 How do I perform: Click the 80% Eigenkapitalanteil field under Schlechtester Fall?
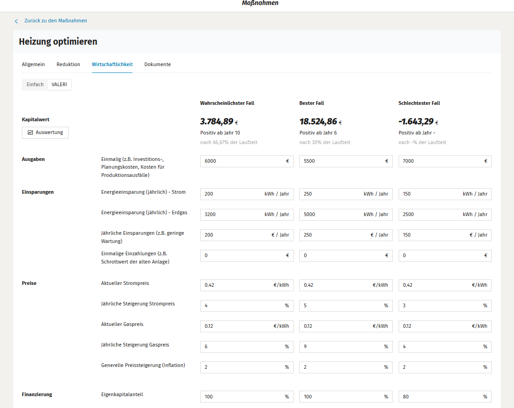(x=445, y=397)
